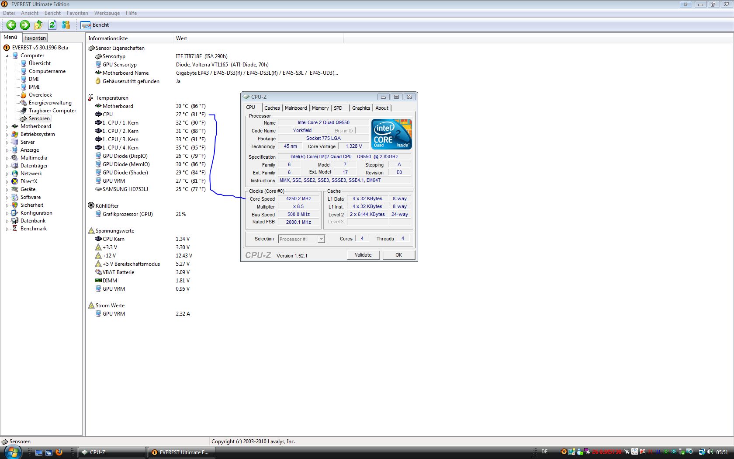
Task: Refresh the sensor page via toolbar icon
Action: point(52,25)
